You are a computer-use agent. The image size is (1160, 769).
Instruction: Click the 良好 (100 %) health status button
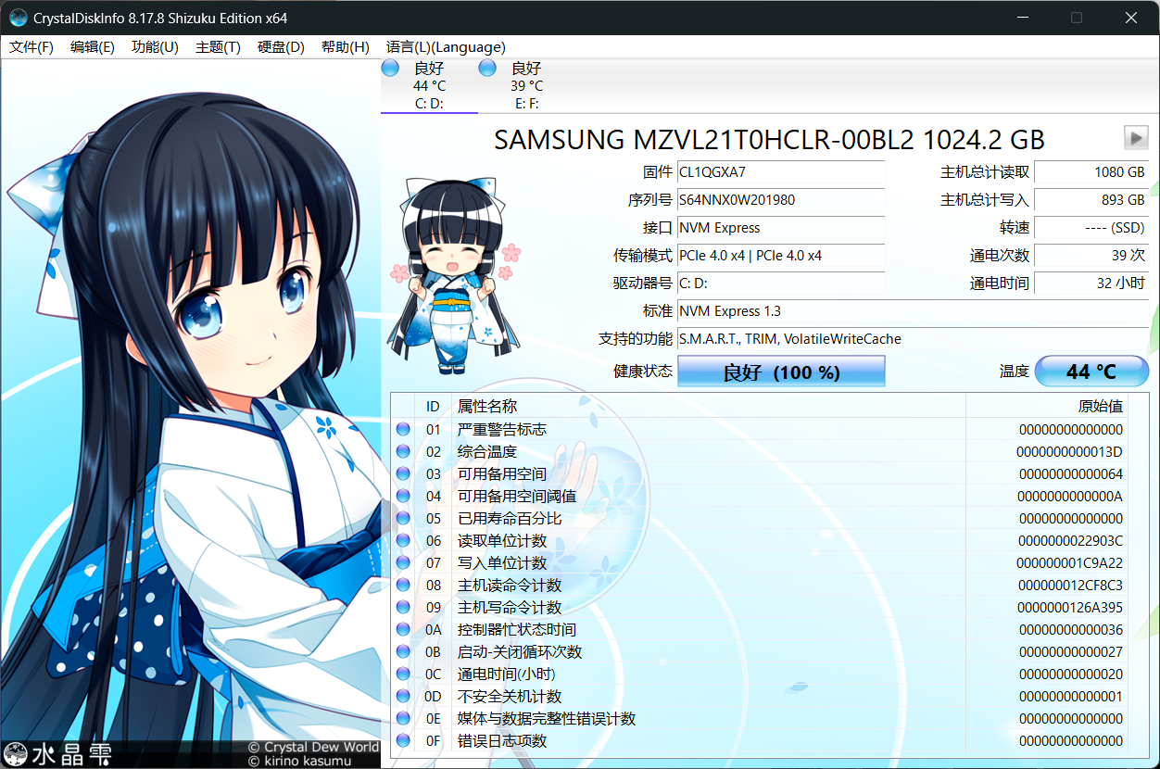click(x=781, y=372)
